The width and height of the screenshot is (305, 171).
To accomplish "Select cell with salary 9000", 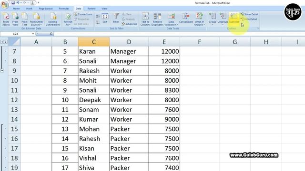I will [164, 119].
